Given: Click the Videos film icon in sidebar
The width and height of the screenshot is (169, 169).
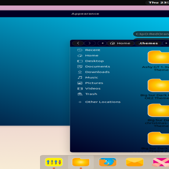Looking at the screenshot, I should click(80, 88).
